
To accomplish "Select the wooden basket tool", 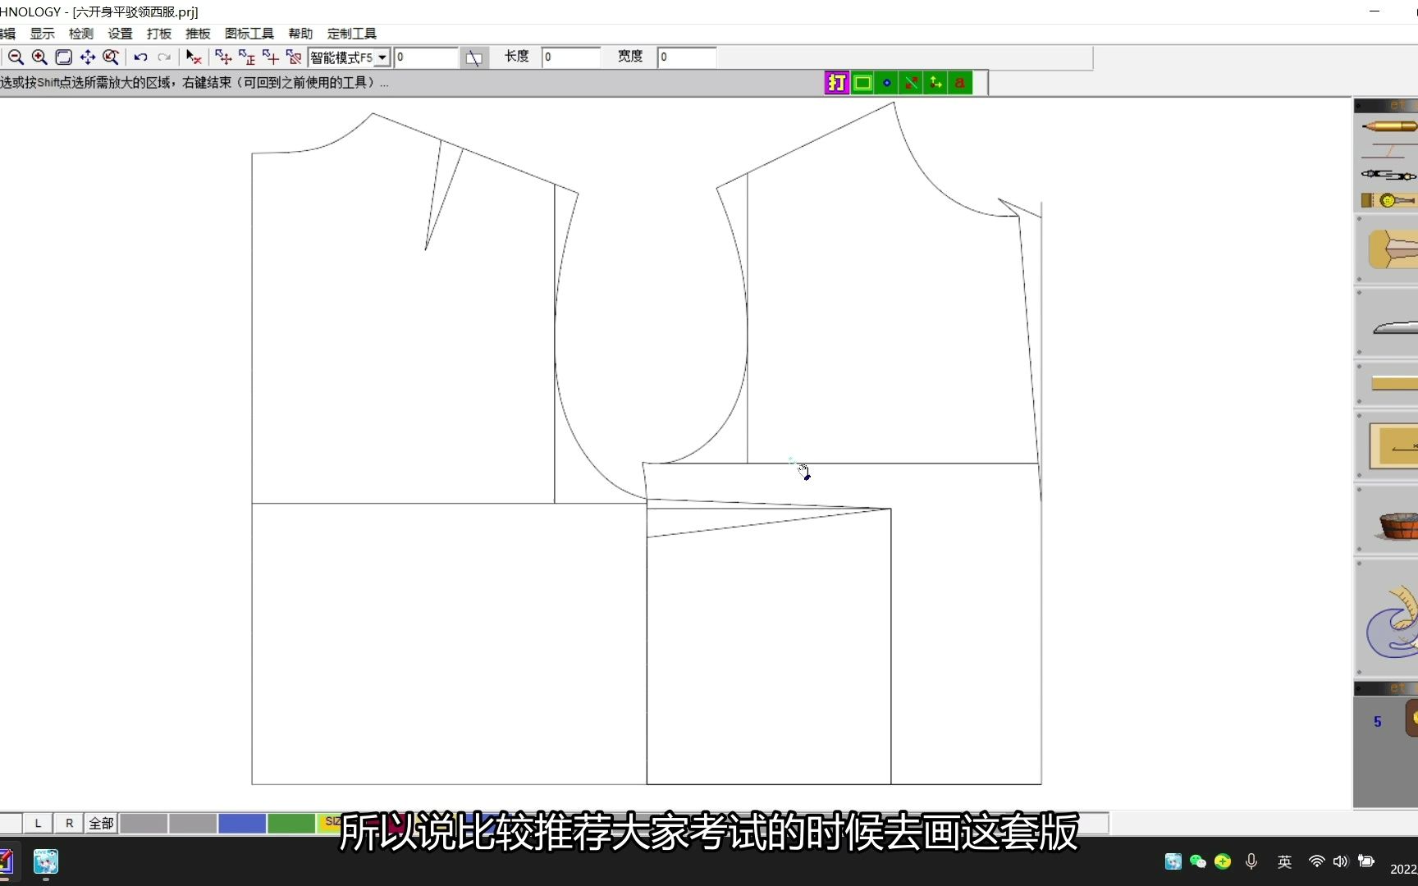I will 1398,524.
